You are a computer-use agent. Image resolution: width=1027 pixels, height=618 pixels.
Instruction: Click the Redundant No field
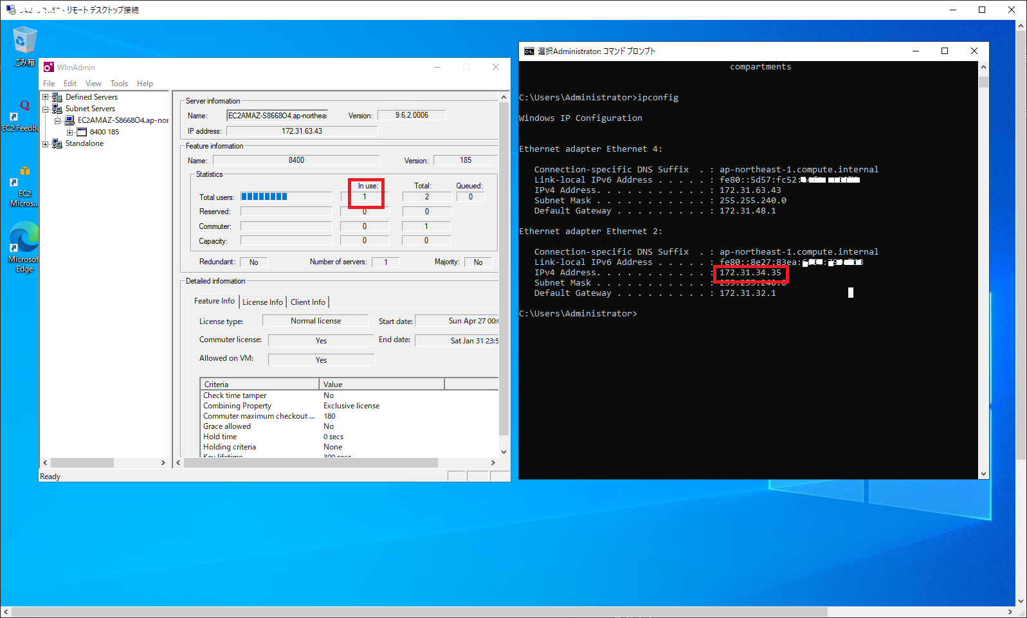(x=254, y=262)
